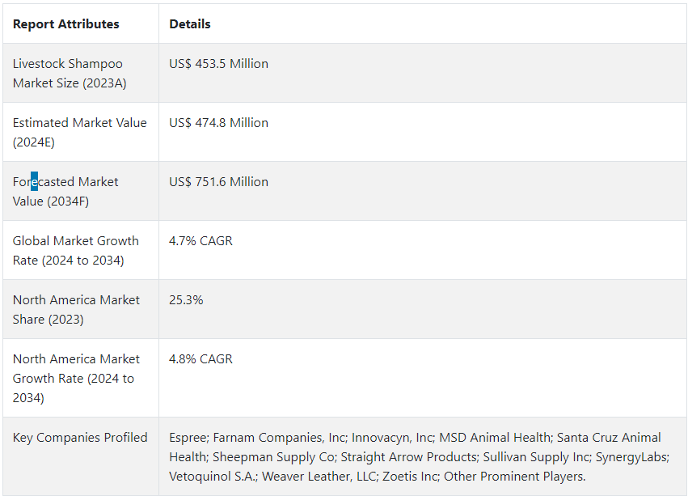
Task: Click the highlighted letter in "Forecasted"
Action: click(35, 182)
